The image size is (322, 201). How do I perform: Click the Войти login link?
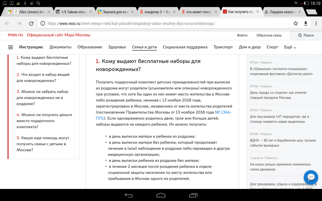coord(242,35)
